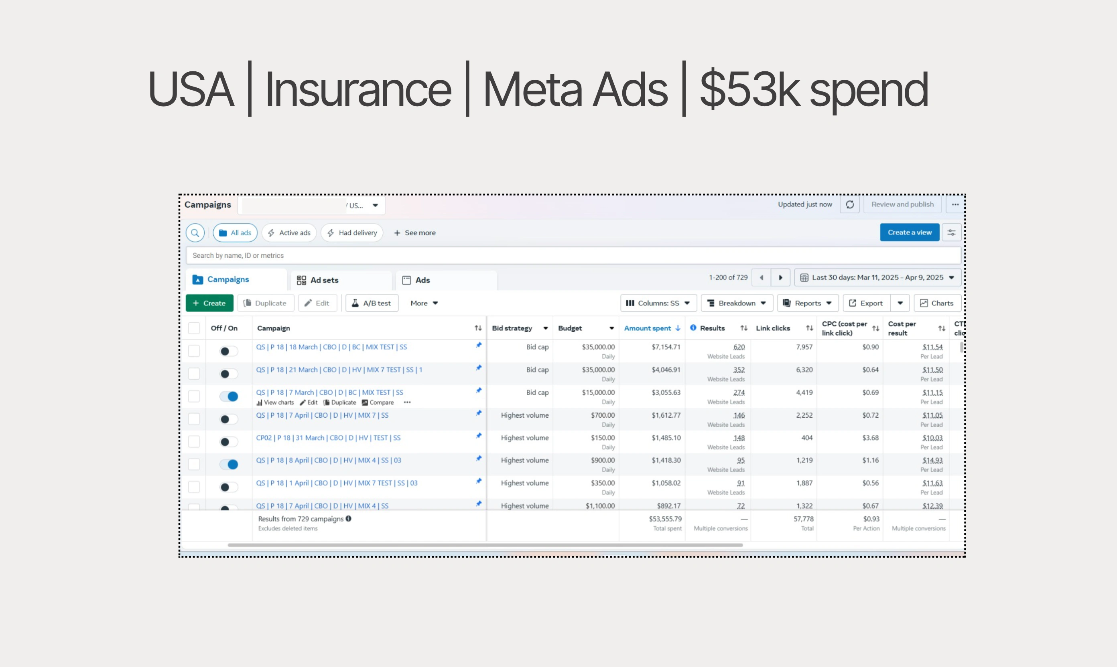Go to next page arrow
The height and width of the screenshot is (667, 1117).
[x=780, y=278]
